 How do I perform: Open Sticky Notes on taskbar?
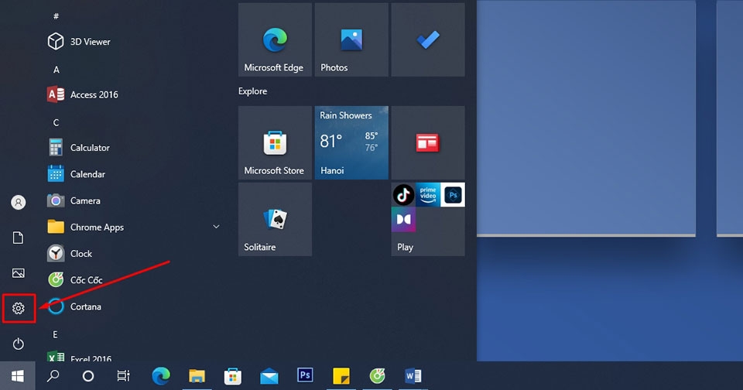[x=341, y=376]
